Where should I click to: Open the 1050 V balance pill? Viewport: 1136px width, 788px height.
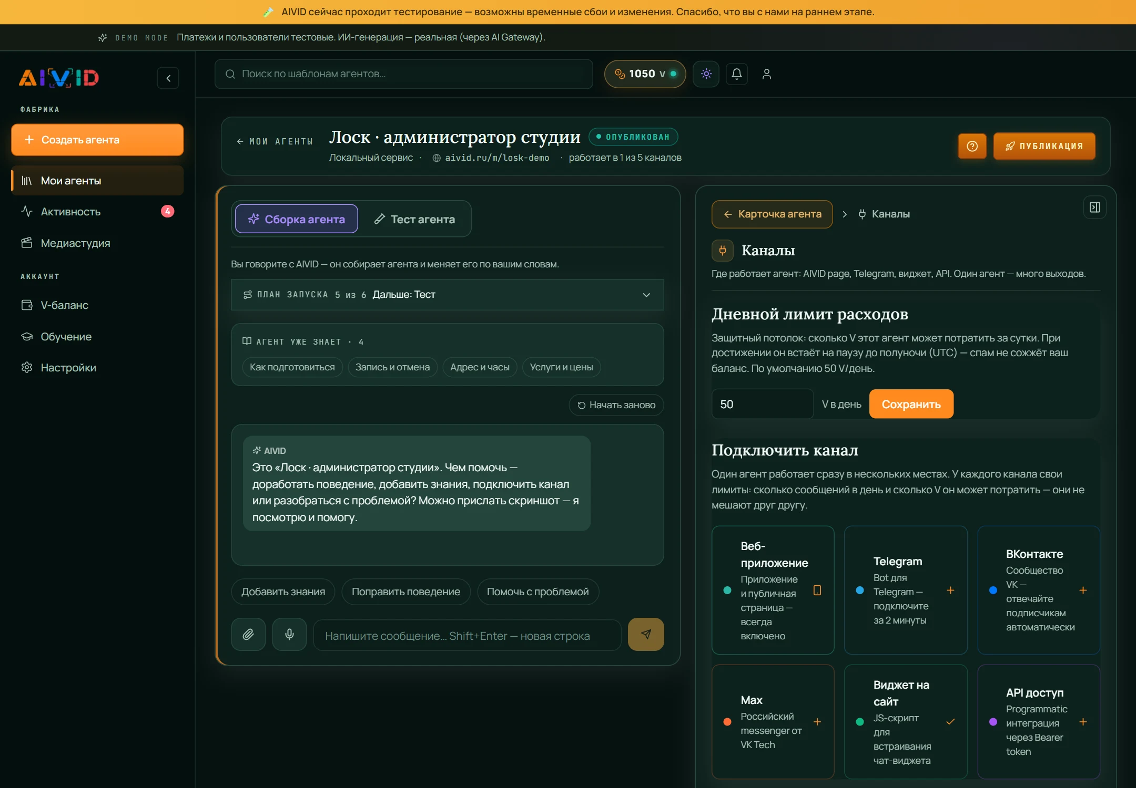click(x=645, y=74)
